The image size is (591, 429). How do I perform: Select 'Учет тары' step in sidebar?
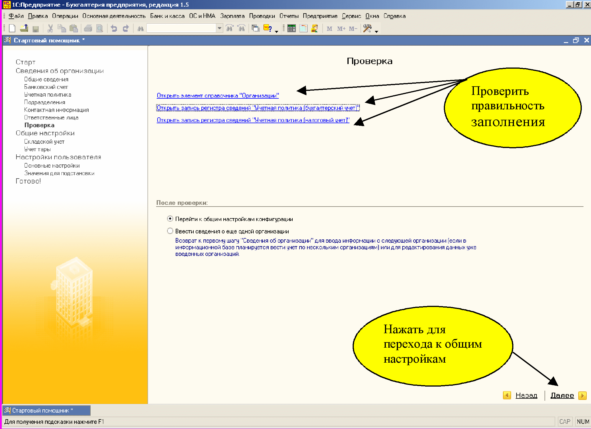38,149
